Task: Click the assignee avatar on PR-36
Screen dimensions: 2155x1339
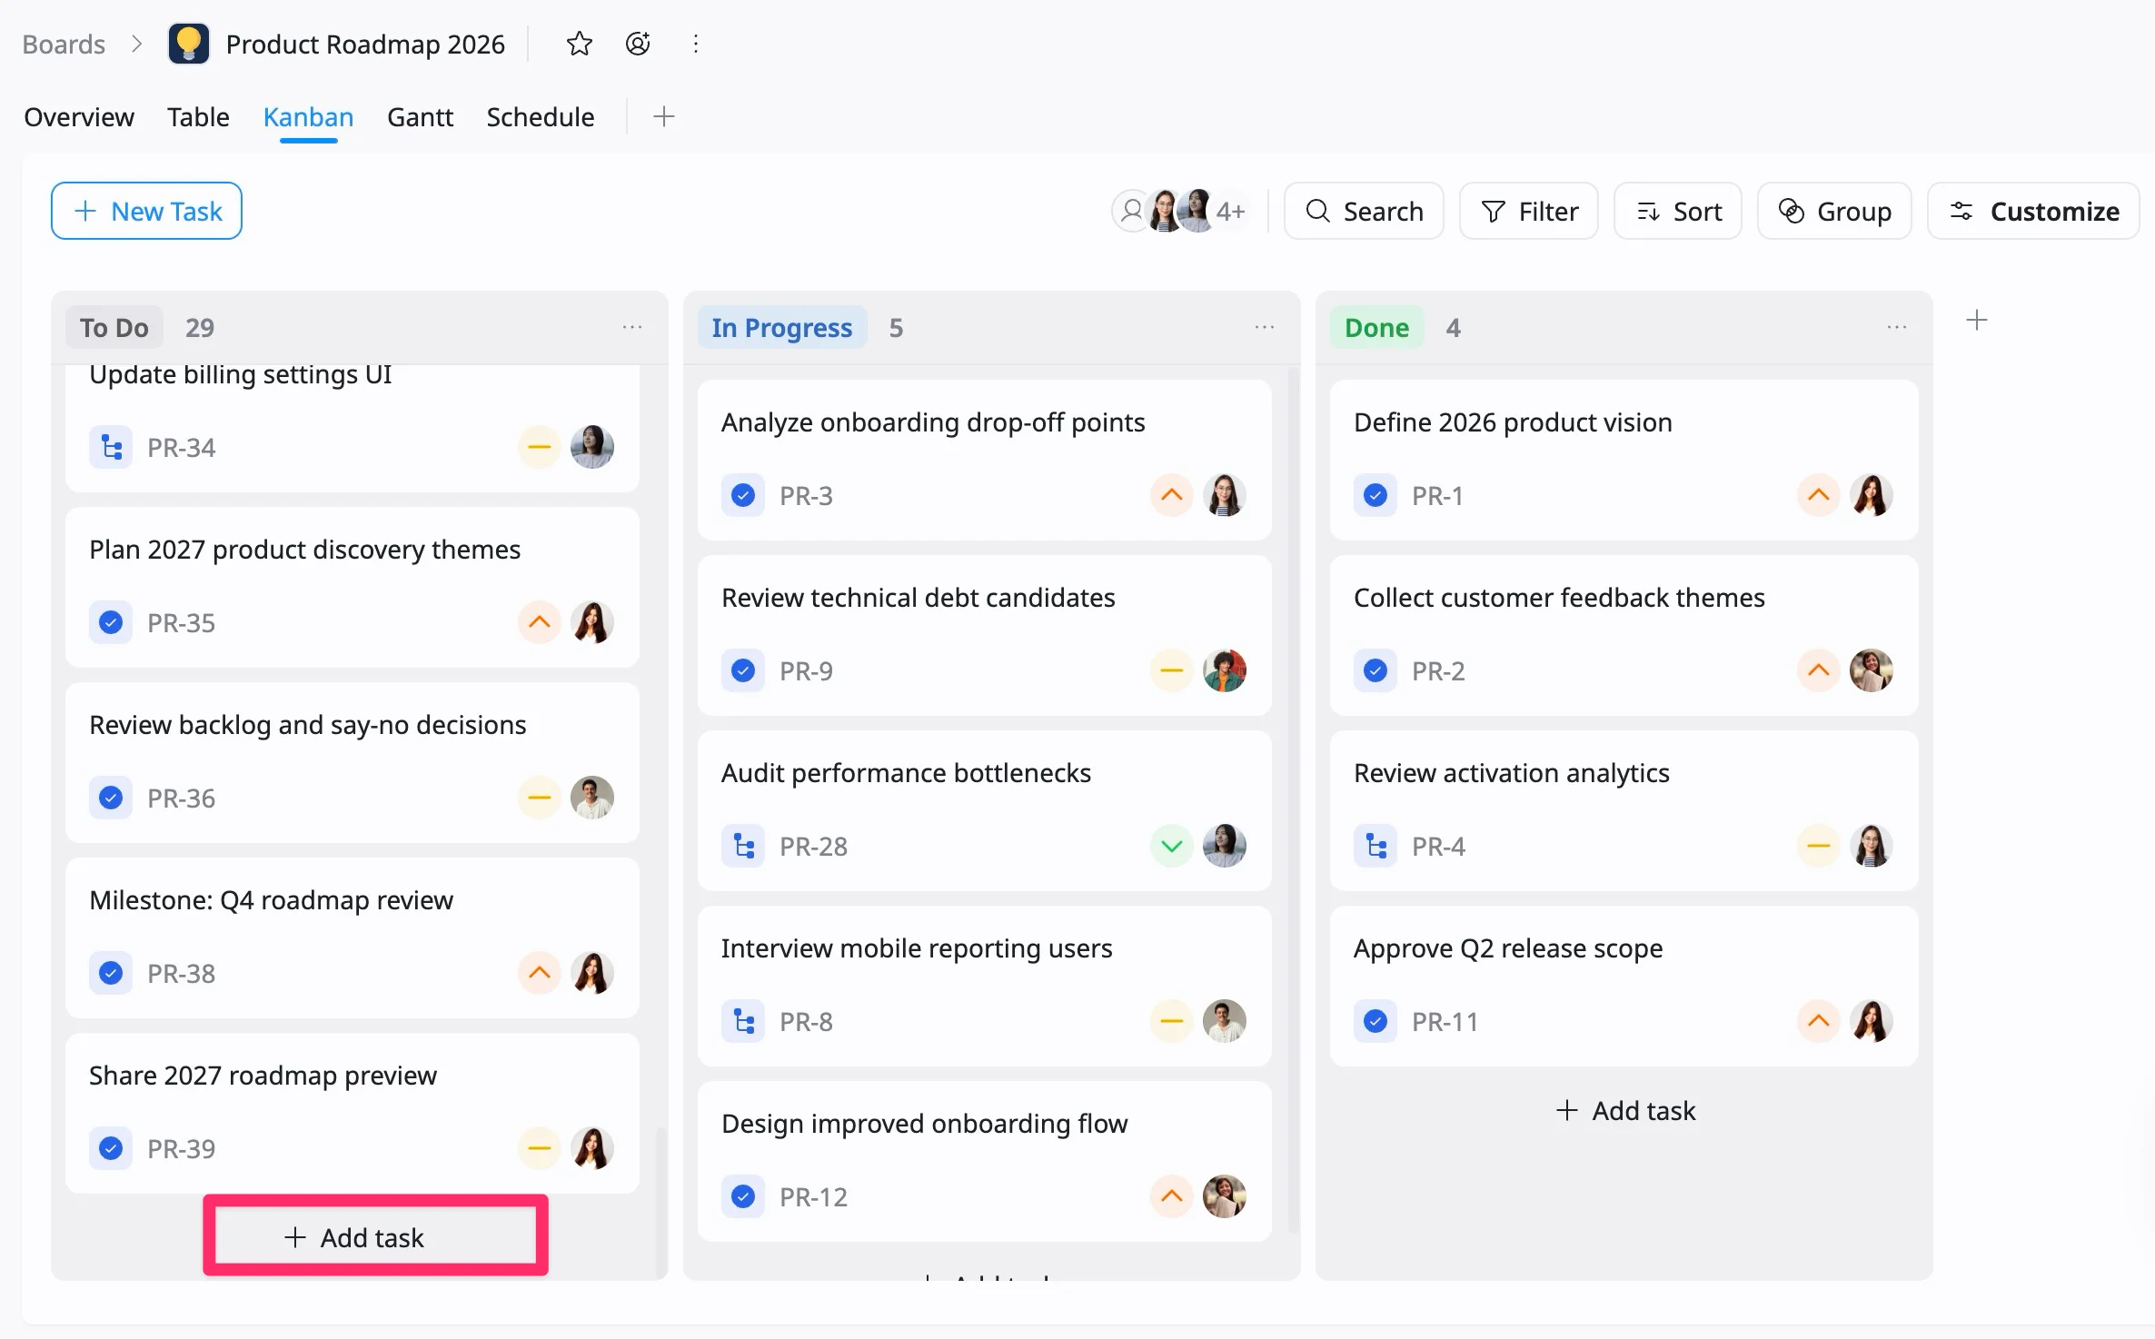Action: (x=592, y=798)
